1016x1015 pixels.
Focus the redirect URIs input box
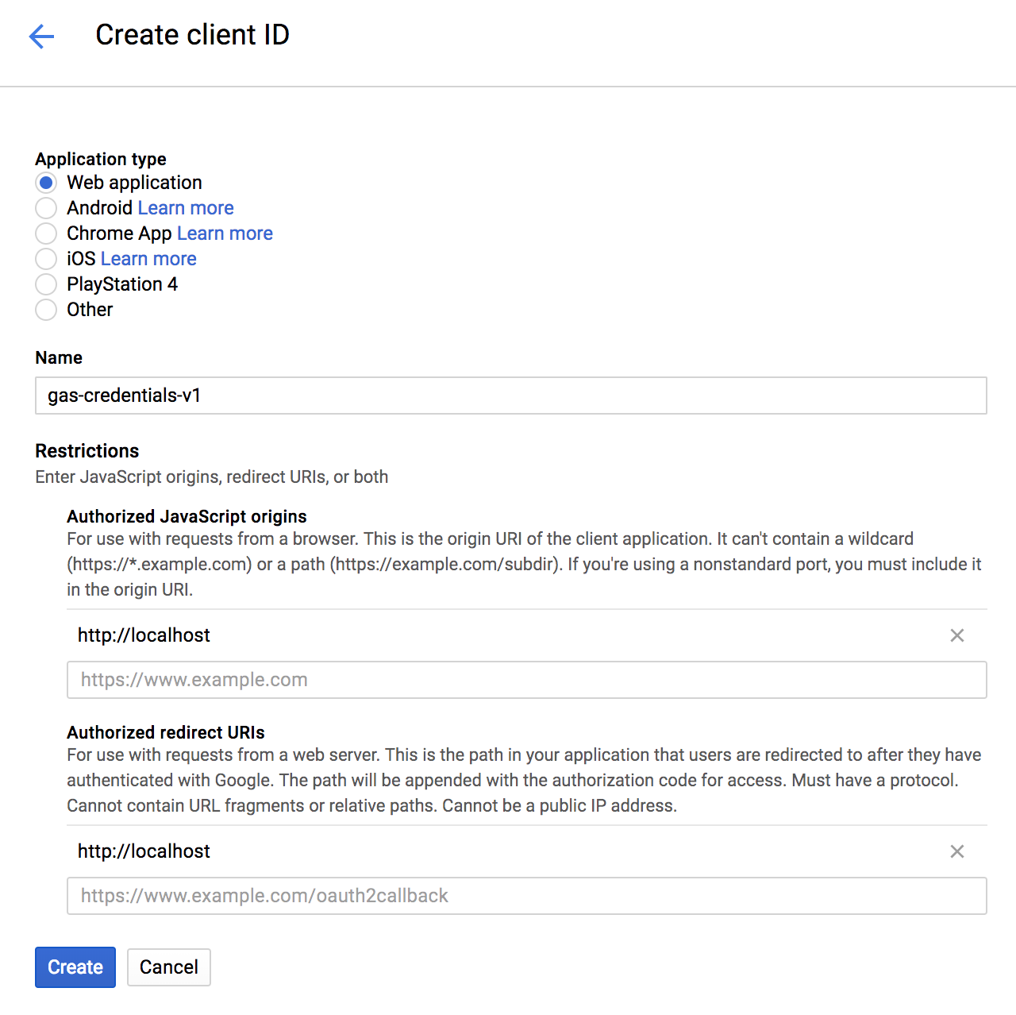(526, 896)
